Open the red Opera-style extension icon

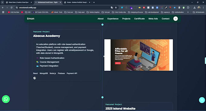[144, 8]
